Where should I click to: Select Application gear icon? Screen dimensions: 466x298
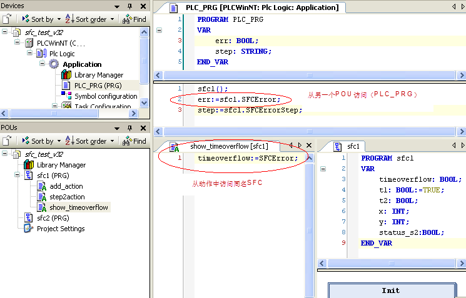[54, 64]
